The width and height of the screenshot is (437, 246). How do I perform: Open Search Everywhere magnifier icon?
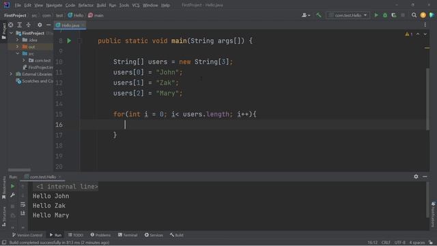(x=414, y=15)
